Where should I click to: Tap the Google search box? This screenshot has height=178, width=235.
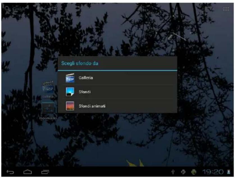coord(15,9)
